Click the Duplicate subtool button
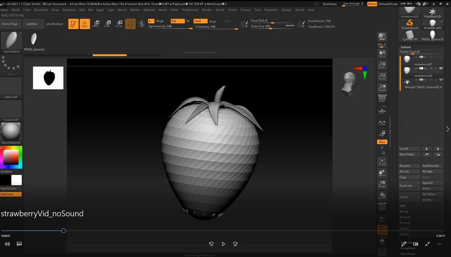 (409, 186)
